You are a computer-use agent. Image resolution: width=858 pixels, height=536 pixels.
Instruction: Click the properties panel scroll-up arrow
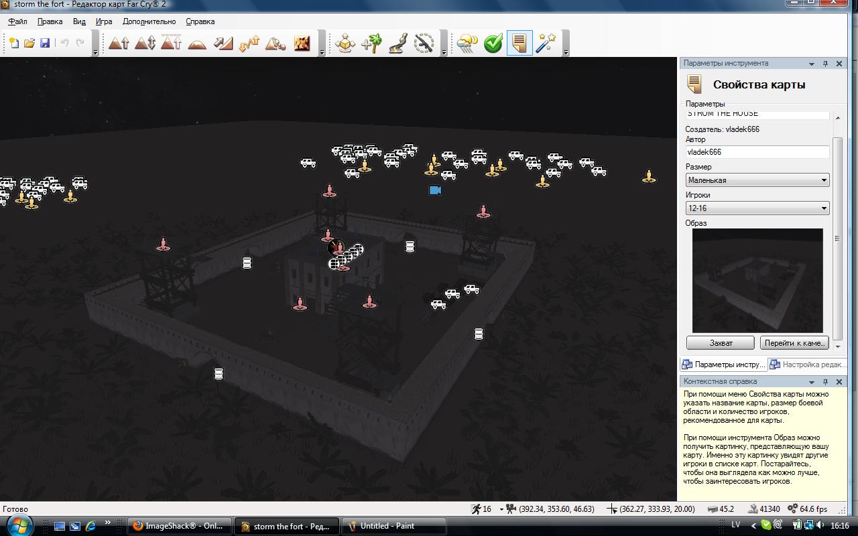pos(837,118)
